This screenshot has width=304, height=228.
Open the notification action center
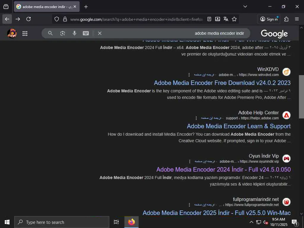[294, 222]
